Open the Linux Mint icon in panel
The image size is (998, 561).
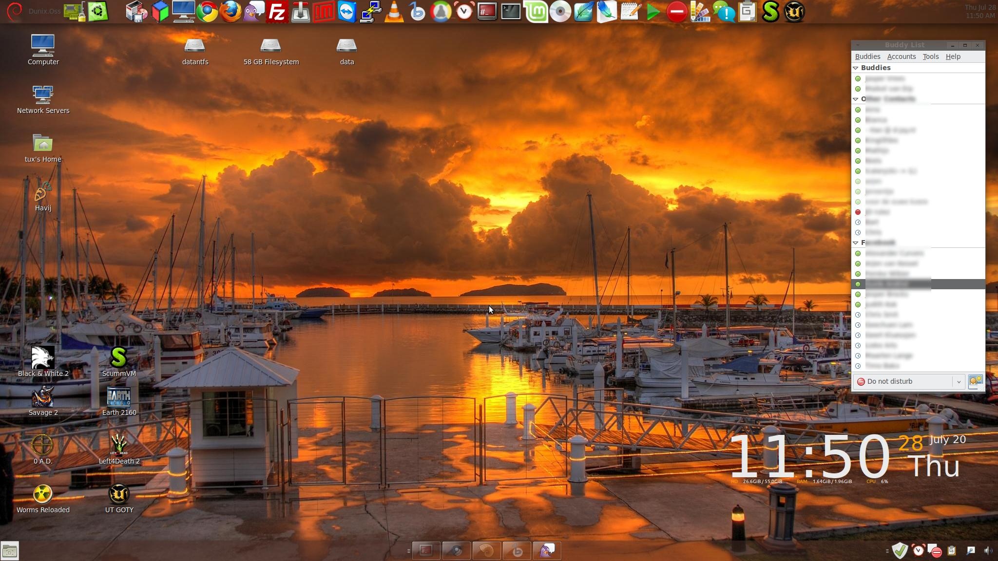pyautogui.click(x=536, y=12)
